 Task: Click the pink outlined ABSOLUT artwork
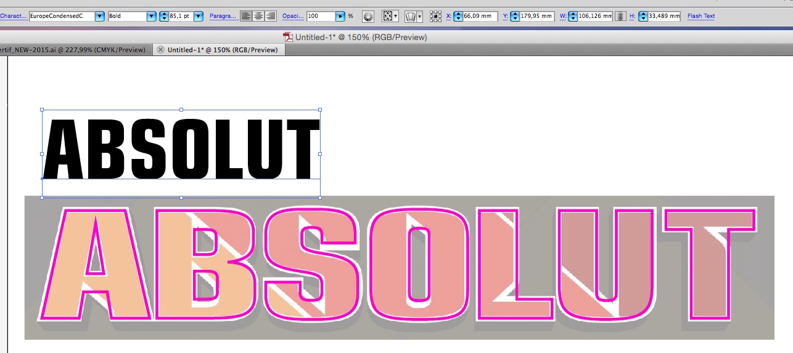(x=399, y=265)
